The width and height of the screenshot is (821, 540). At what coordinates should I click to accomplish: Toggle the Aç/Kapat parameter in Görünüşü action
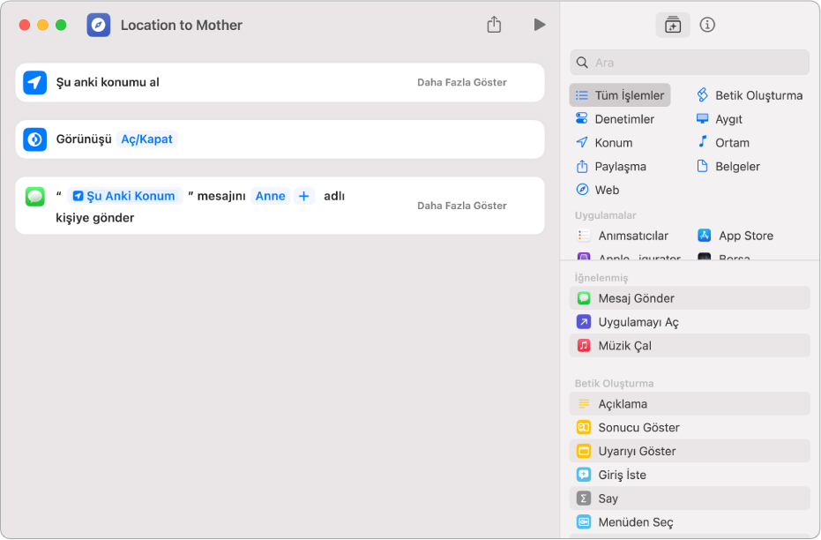[x=147, y=139]
